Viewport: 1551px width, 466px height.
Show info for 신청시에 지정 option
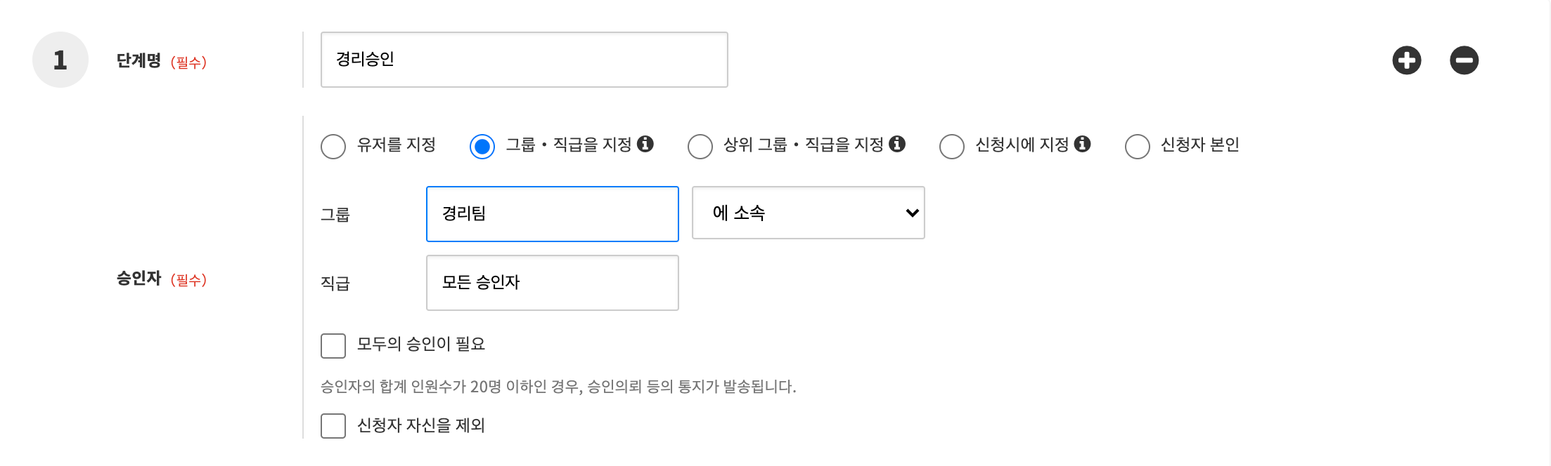pyautogui.click(x=1083, y=144)
